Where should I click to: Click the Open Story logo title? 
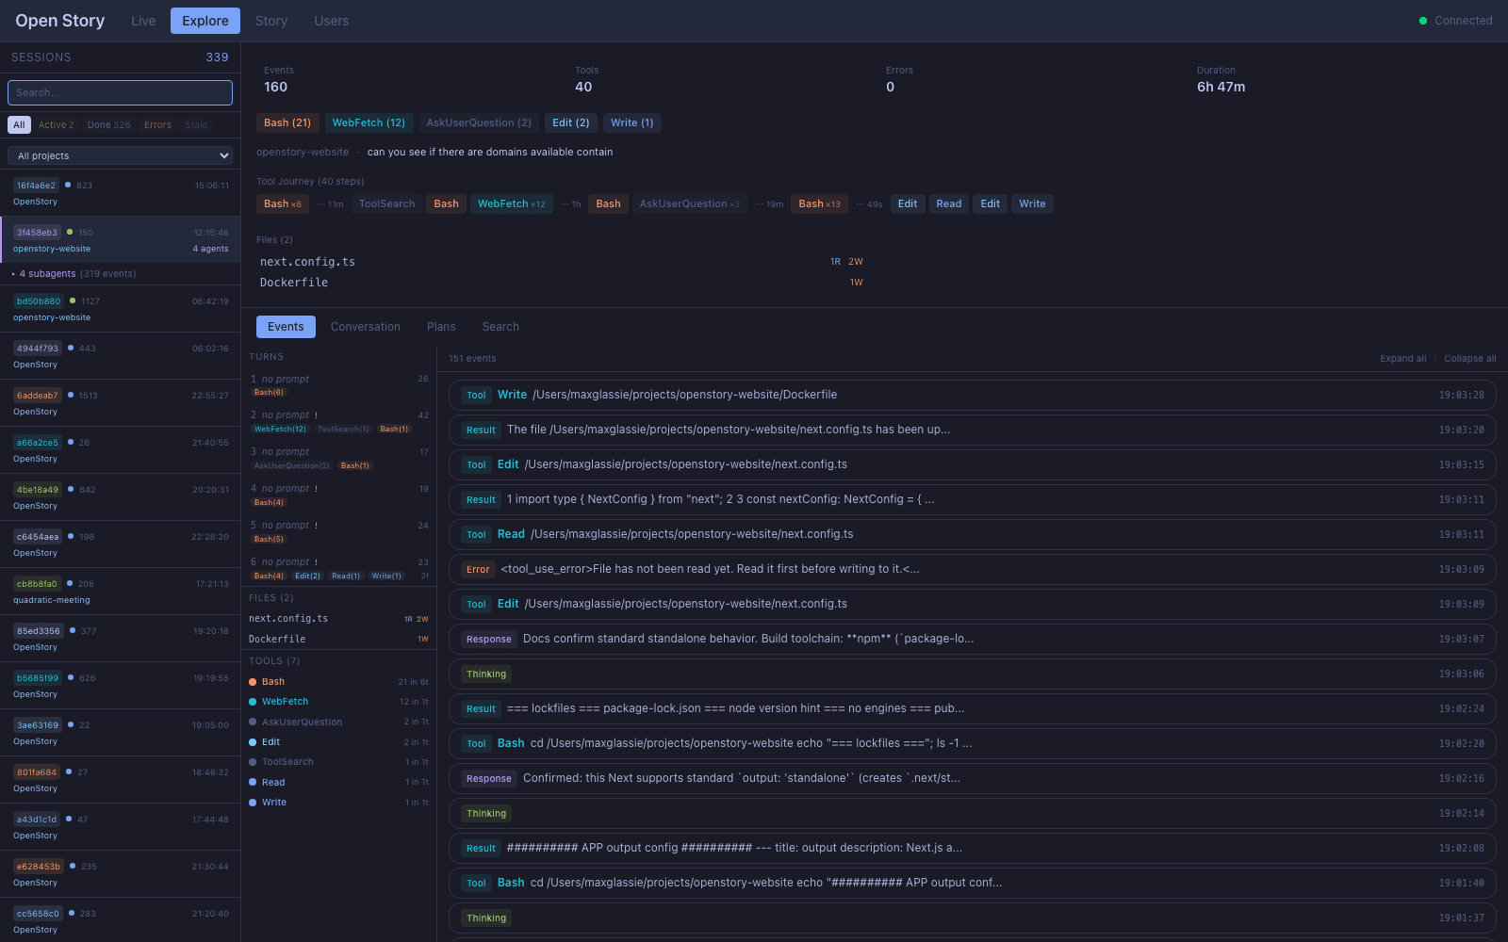click(60, 21)
